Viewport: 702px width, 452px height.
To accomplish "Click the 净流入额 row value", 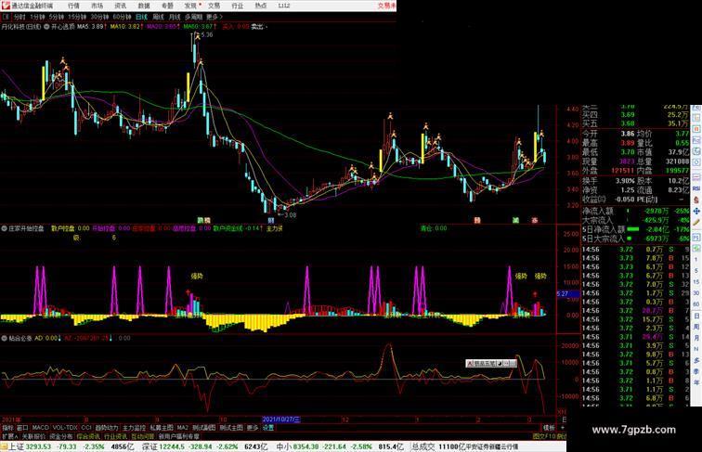I will [x=656, y=211].
